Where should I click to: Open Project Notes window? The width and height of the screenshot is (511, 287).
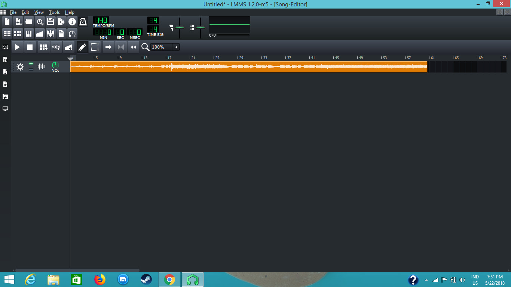click(61, 34)
